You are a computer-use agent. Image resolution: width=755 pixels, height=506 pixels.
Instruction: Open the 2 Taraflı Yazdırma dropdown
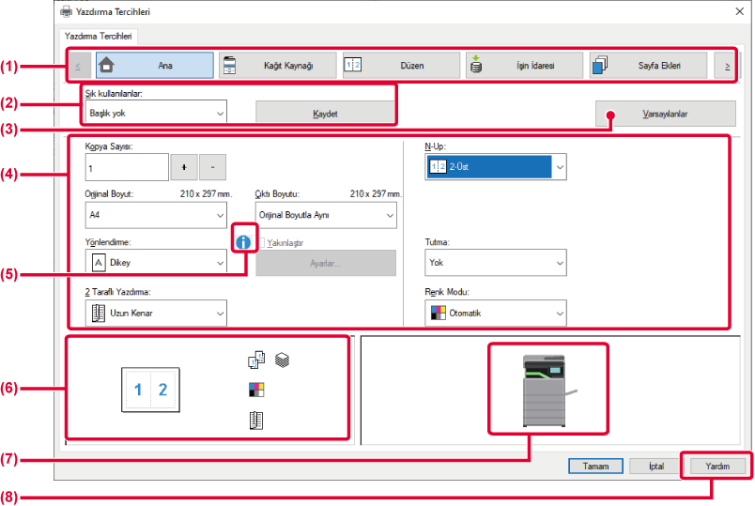pos(156,313)
